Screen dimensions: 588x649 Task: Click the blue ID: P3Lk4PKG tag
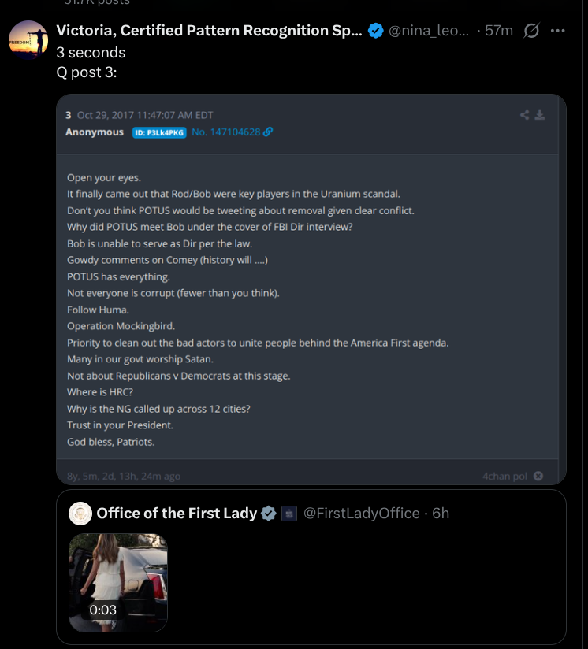(159, 132)
